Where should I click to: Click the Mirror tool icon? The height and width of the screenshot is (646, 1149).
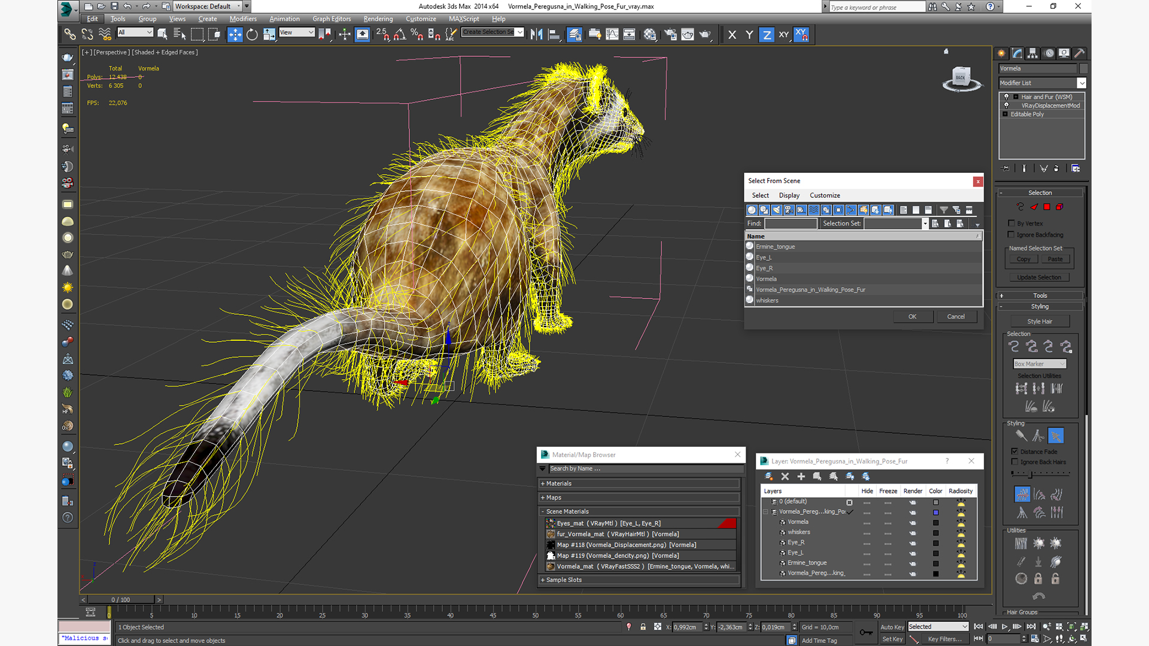point(537,35)
